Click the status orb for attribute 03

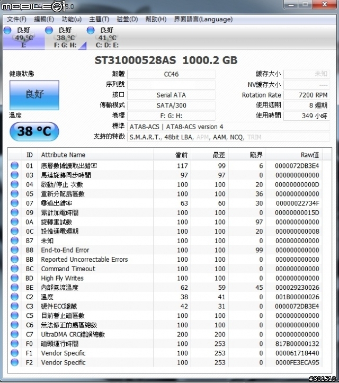(x=15, y=175)
